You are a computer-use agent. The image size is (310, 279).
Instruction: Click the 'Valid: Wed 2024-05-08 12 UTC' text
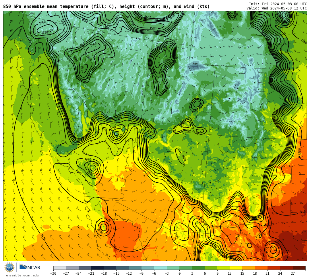pos(277,8)
